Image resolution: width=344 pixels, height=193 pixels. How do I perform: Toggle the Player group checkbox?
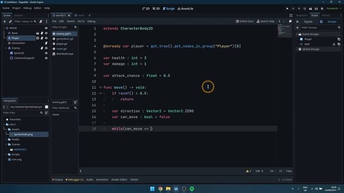[x=301, y=39]
